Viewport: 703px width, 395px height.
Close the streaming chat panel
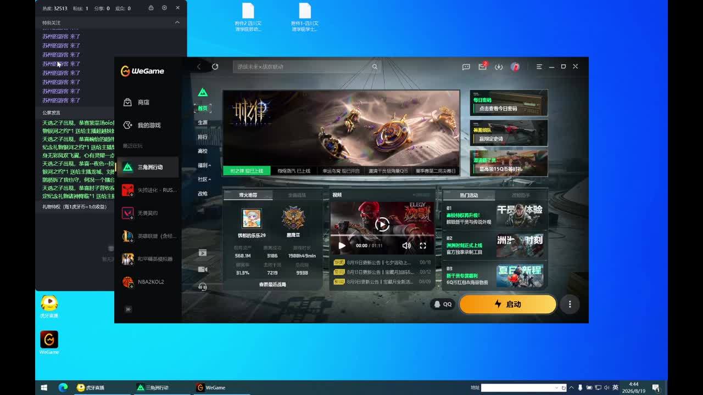(x=177, y=8)
